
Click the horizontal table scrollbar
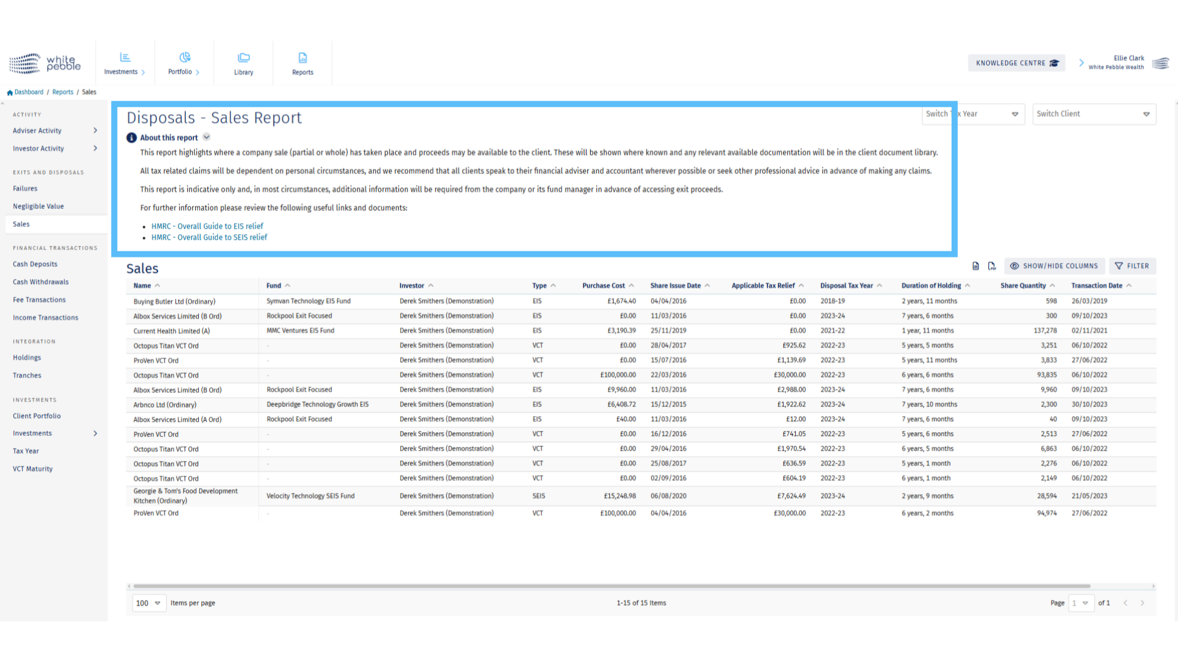pos(611,587)
